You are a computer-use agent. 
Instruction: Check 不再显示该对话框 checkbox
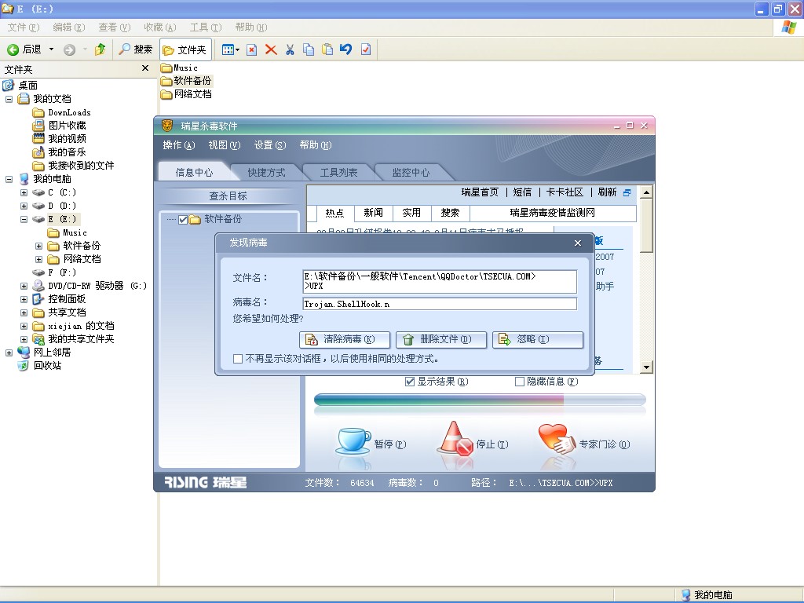pos(237,359)
